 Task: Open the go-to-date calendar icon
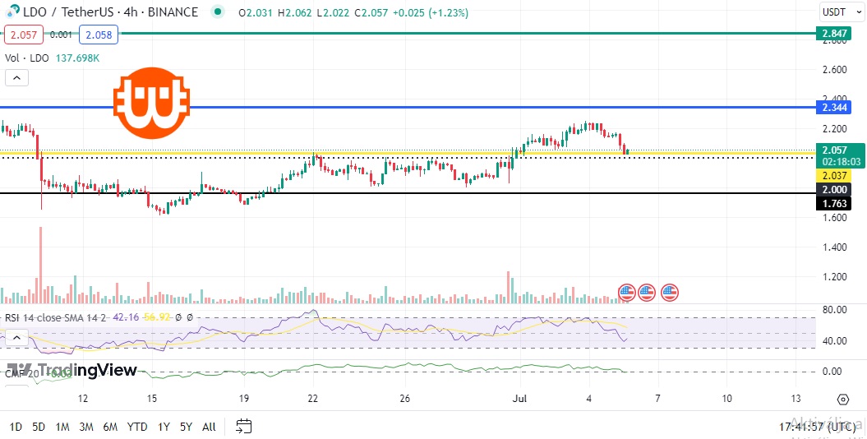click(244, 427)
